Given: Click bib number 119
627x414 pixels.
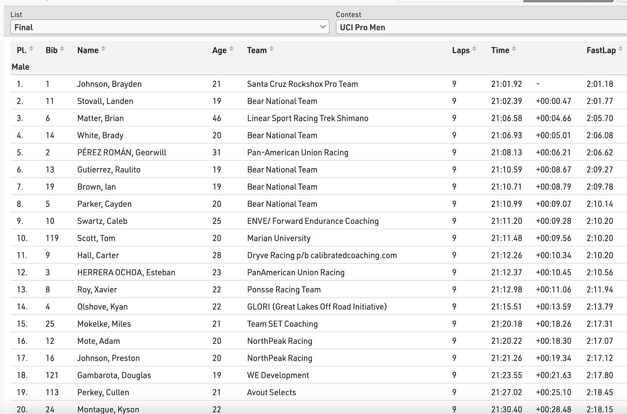Looking at the screenshot, I should (52, 239).
